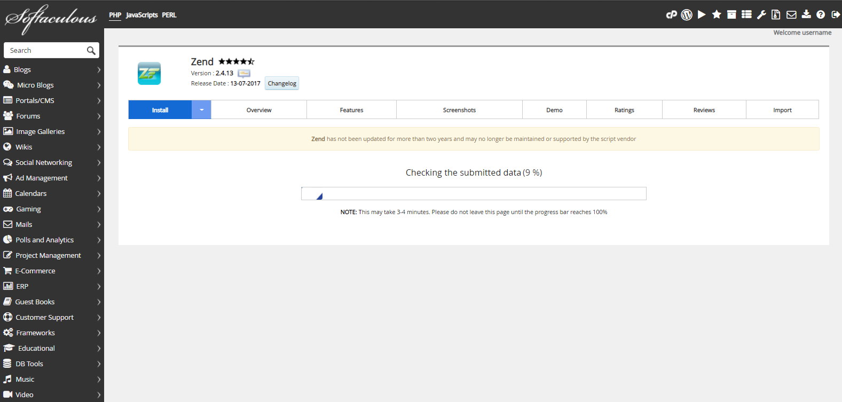Screen dimensions: 842x402
Task: Expand the Project Management category
Action: (52, 255)
